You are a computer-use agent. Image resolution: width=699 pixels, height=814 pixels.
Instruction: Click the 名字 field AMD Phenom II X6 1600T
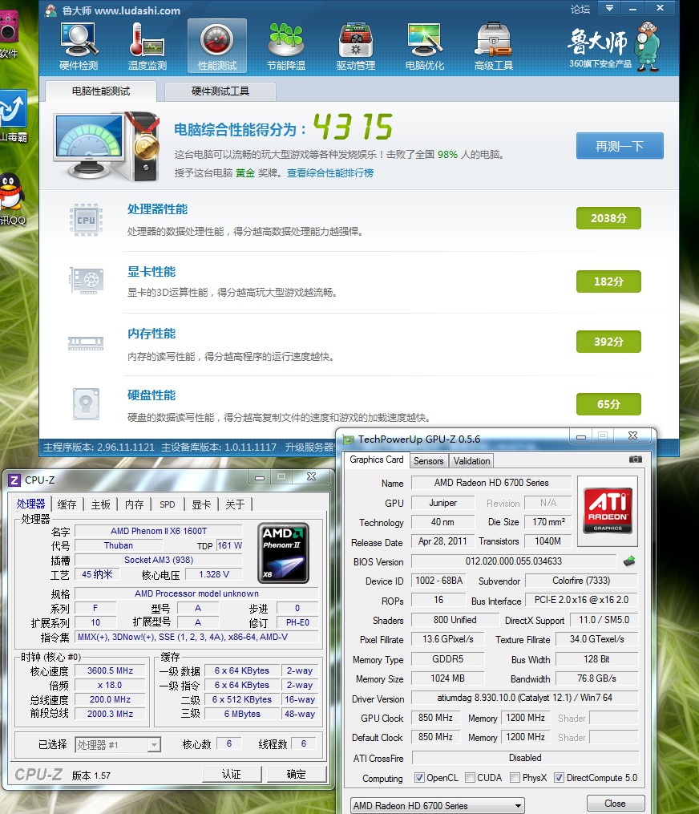159,531
